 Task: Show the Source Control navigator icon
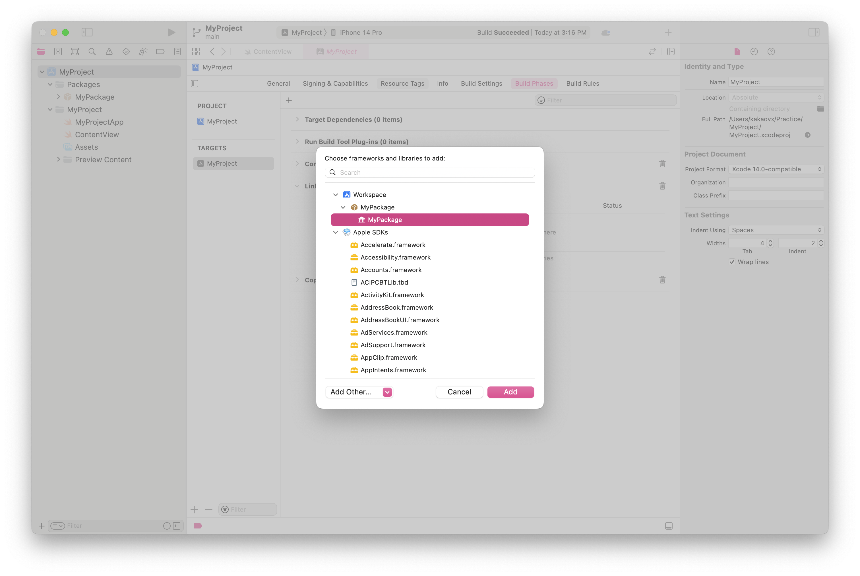[x=58, y=52]
